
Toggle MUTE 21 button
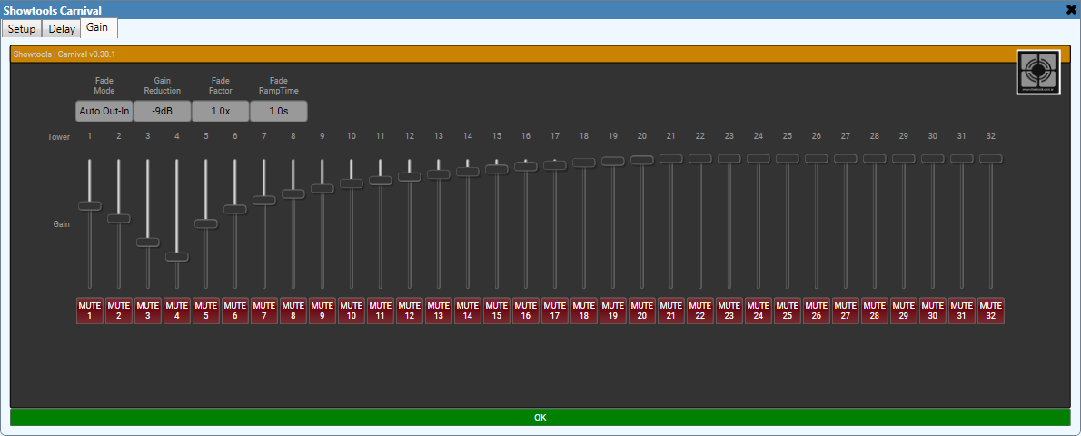pos(671,311)
